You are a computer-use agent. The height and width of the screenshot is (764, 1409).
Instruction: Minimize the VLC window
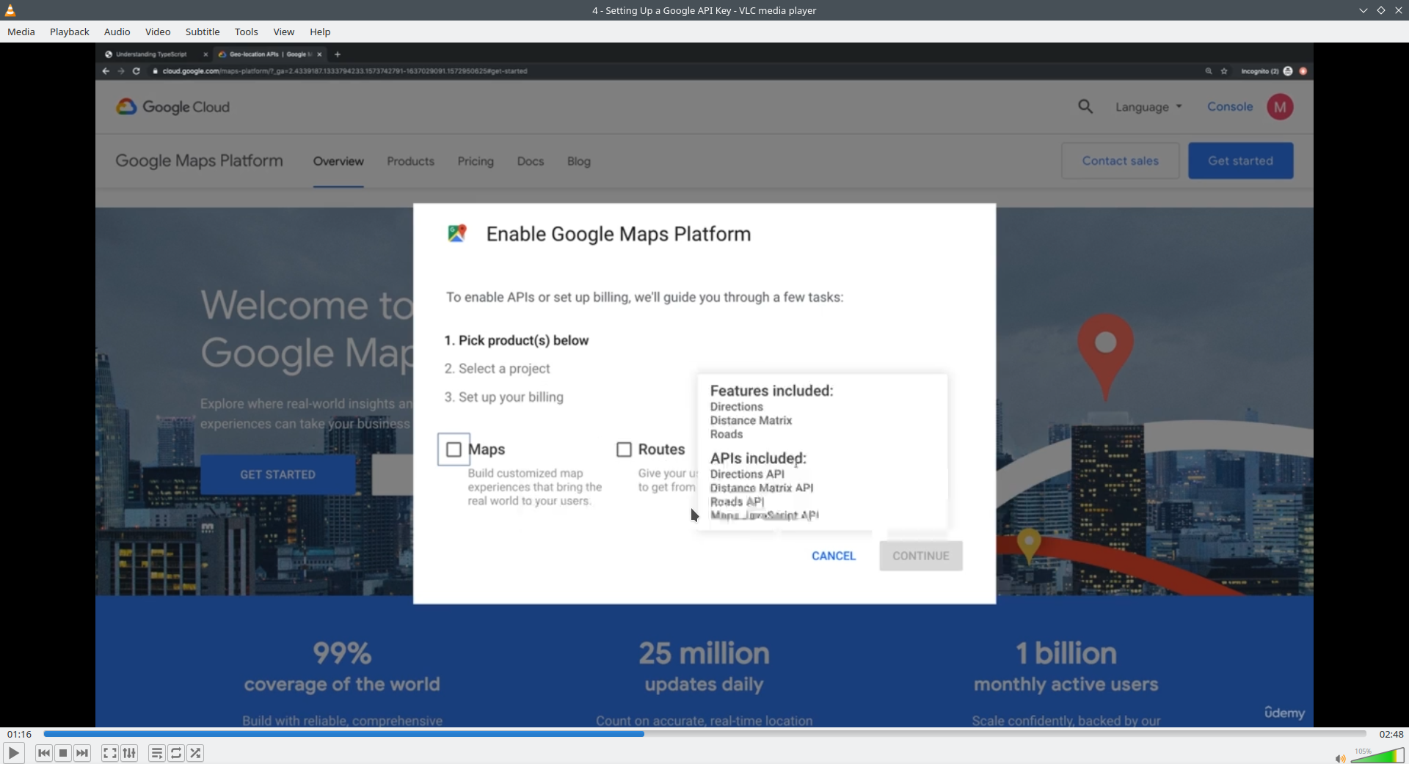point(1364,10)
